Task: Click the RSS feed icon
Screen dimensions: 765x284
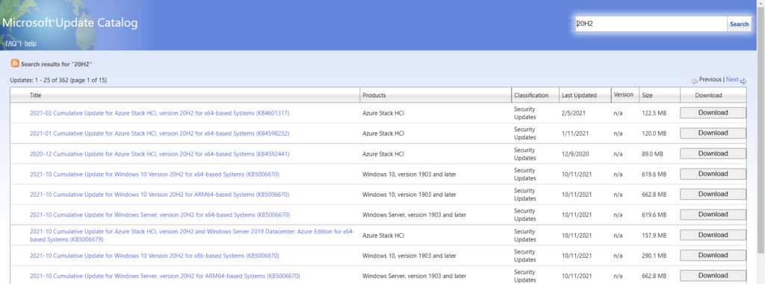Action: 15,64
